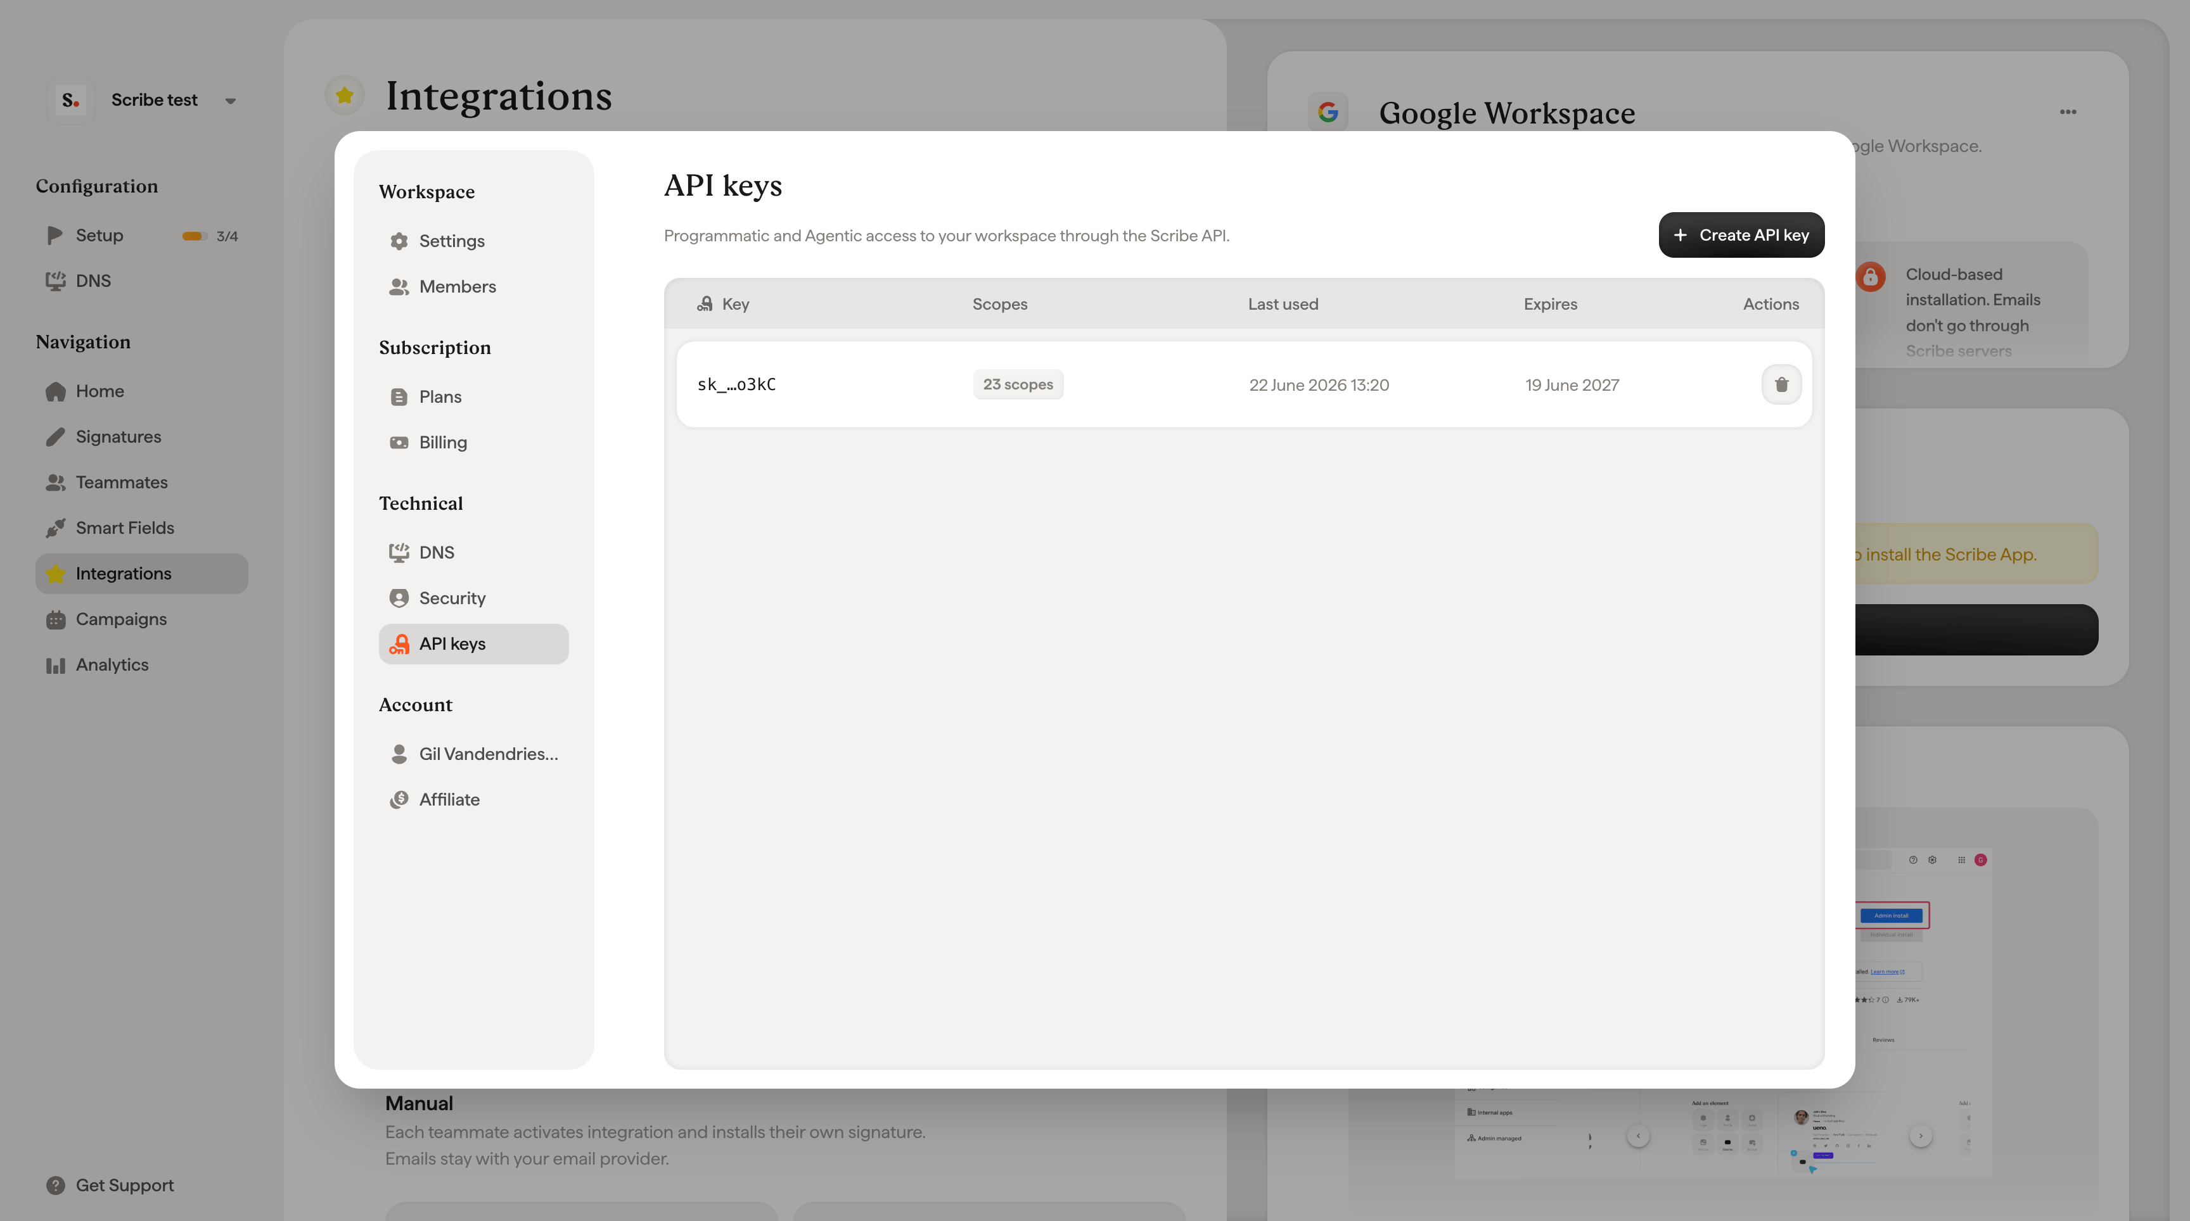
Task: Click the Setup flag icon
Action: 55,236
